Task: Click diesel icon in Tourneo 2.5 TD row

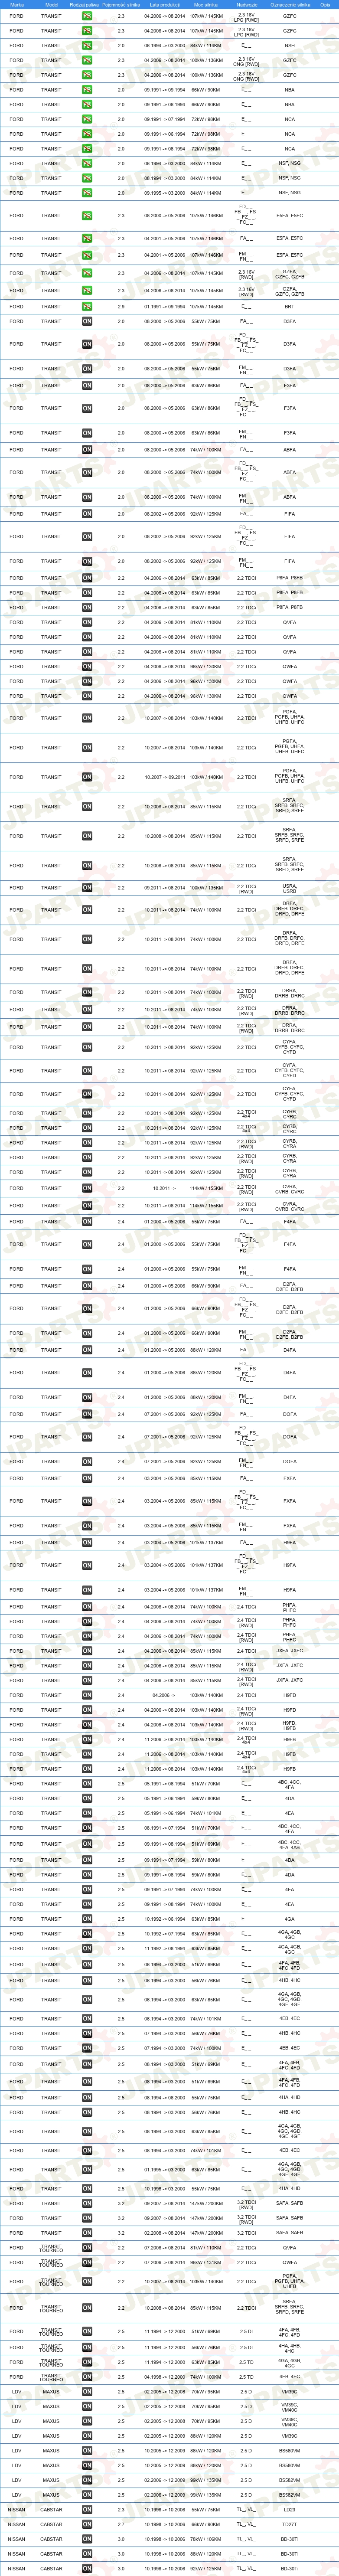Action: [87, 2377]
